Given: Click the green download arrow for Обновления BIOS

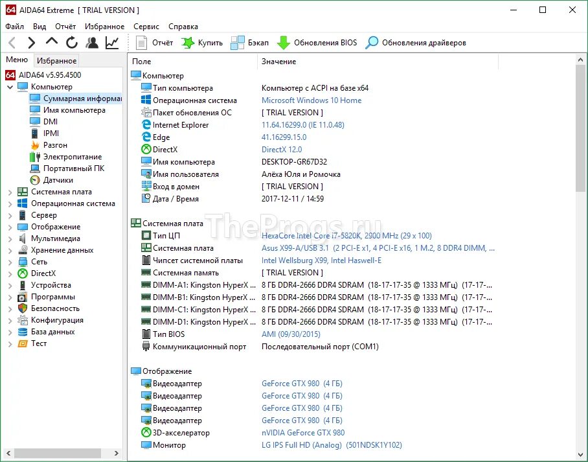Looking at the screenshot, I should 284,43.
